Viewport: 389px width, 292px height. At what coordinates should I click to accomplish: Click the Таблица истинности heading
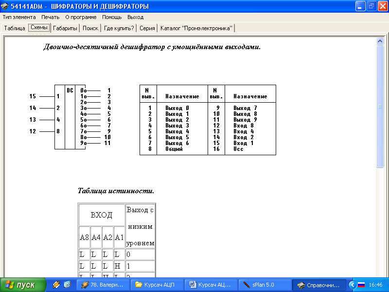click(116, 191)
